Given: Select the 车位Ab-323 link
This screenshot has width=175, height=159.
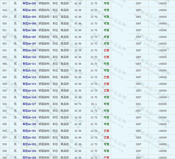Looking at the screenshot, I should click(x=29, y=144).
